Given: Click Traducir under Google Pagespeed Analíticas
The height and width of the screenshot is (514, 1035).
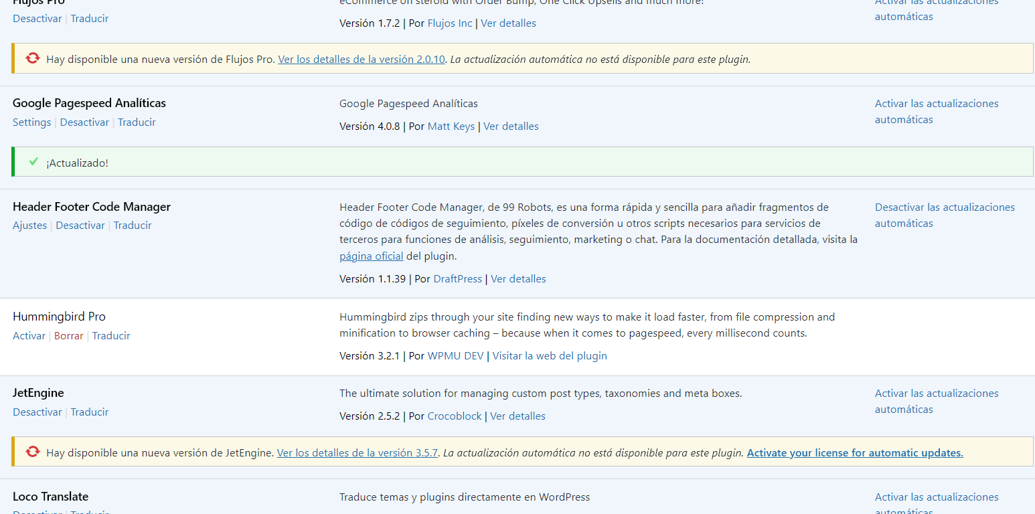Looking at the screenshot, I should (x=137, y=122).
